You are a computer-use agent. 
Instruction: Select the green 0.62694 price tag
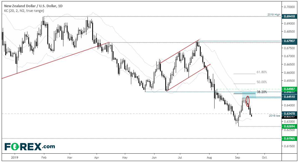289,126
